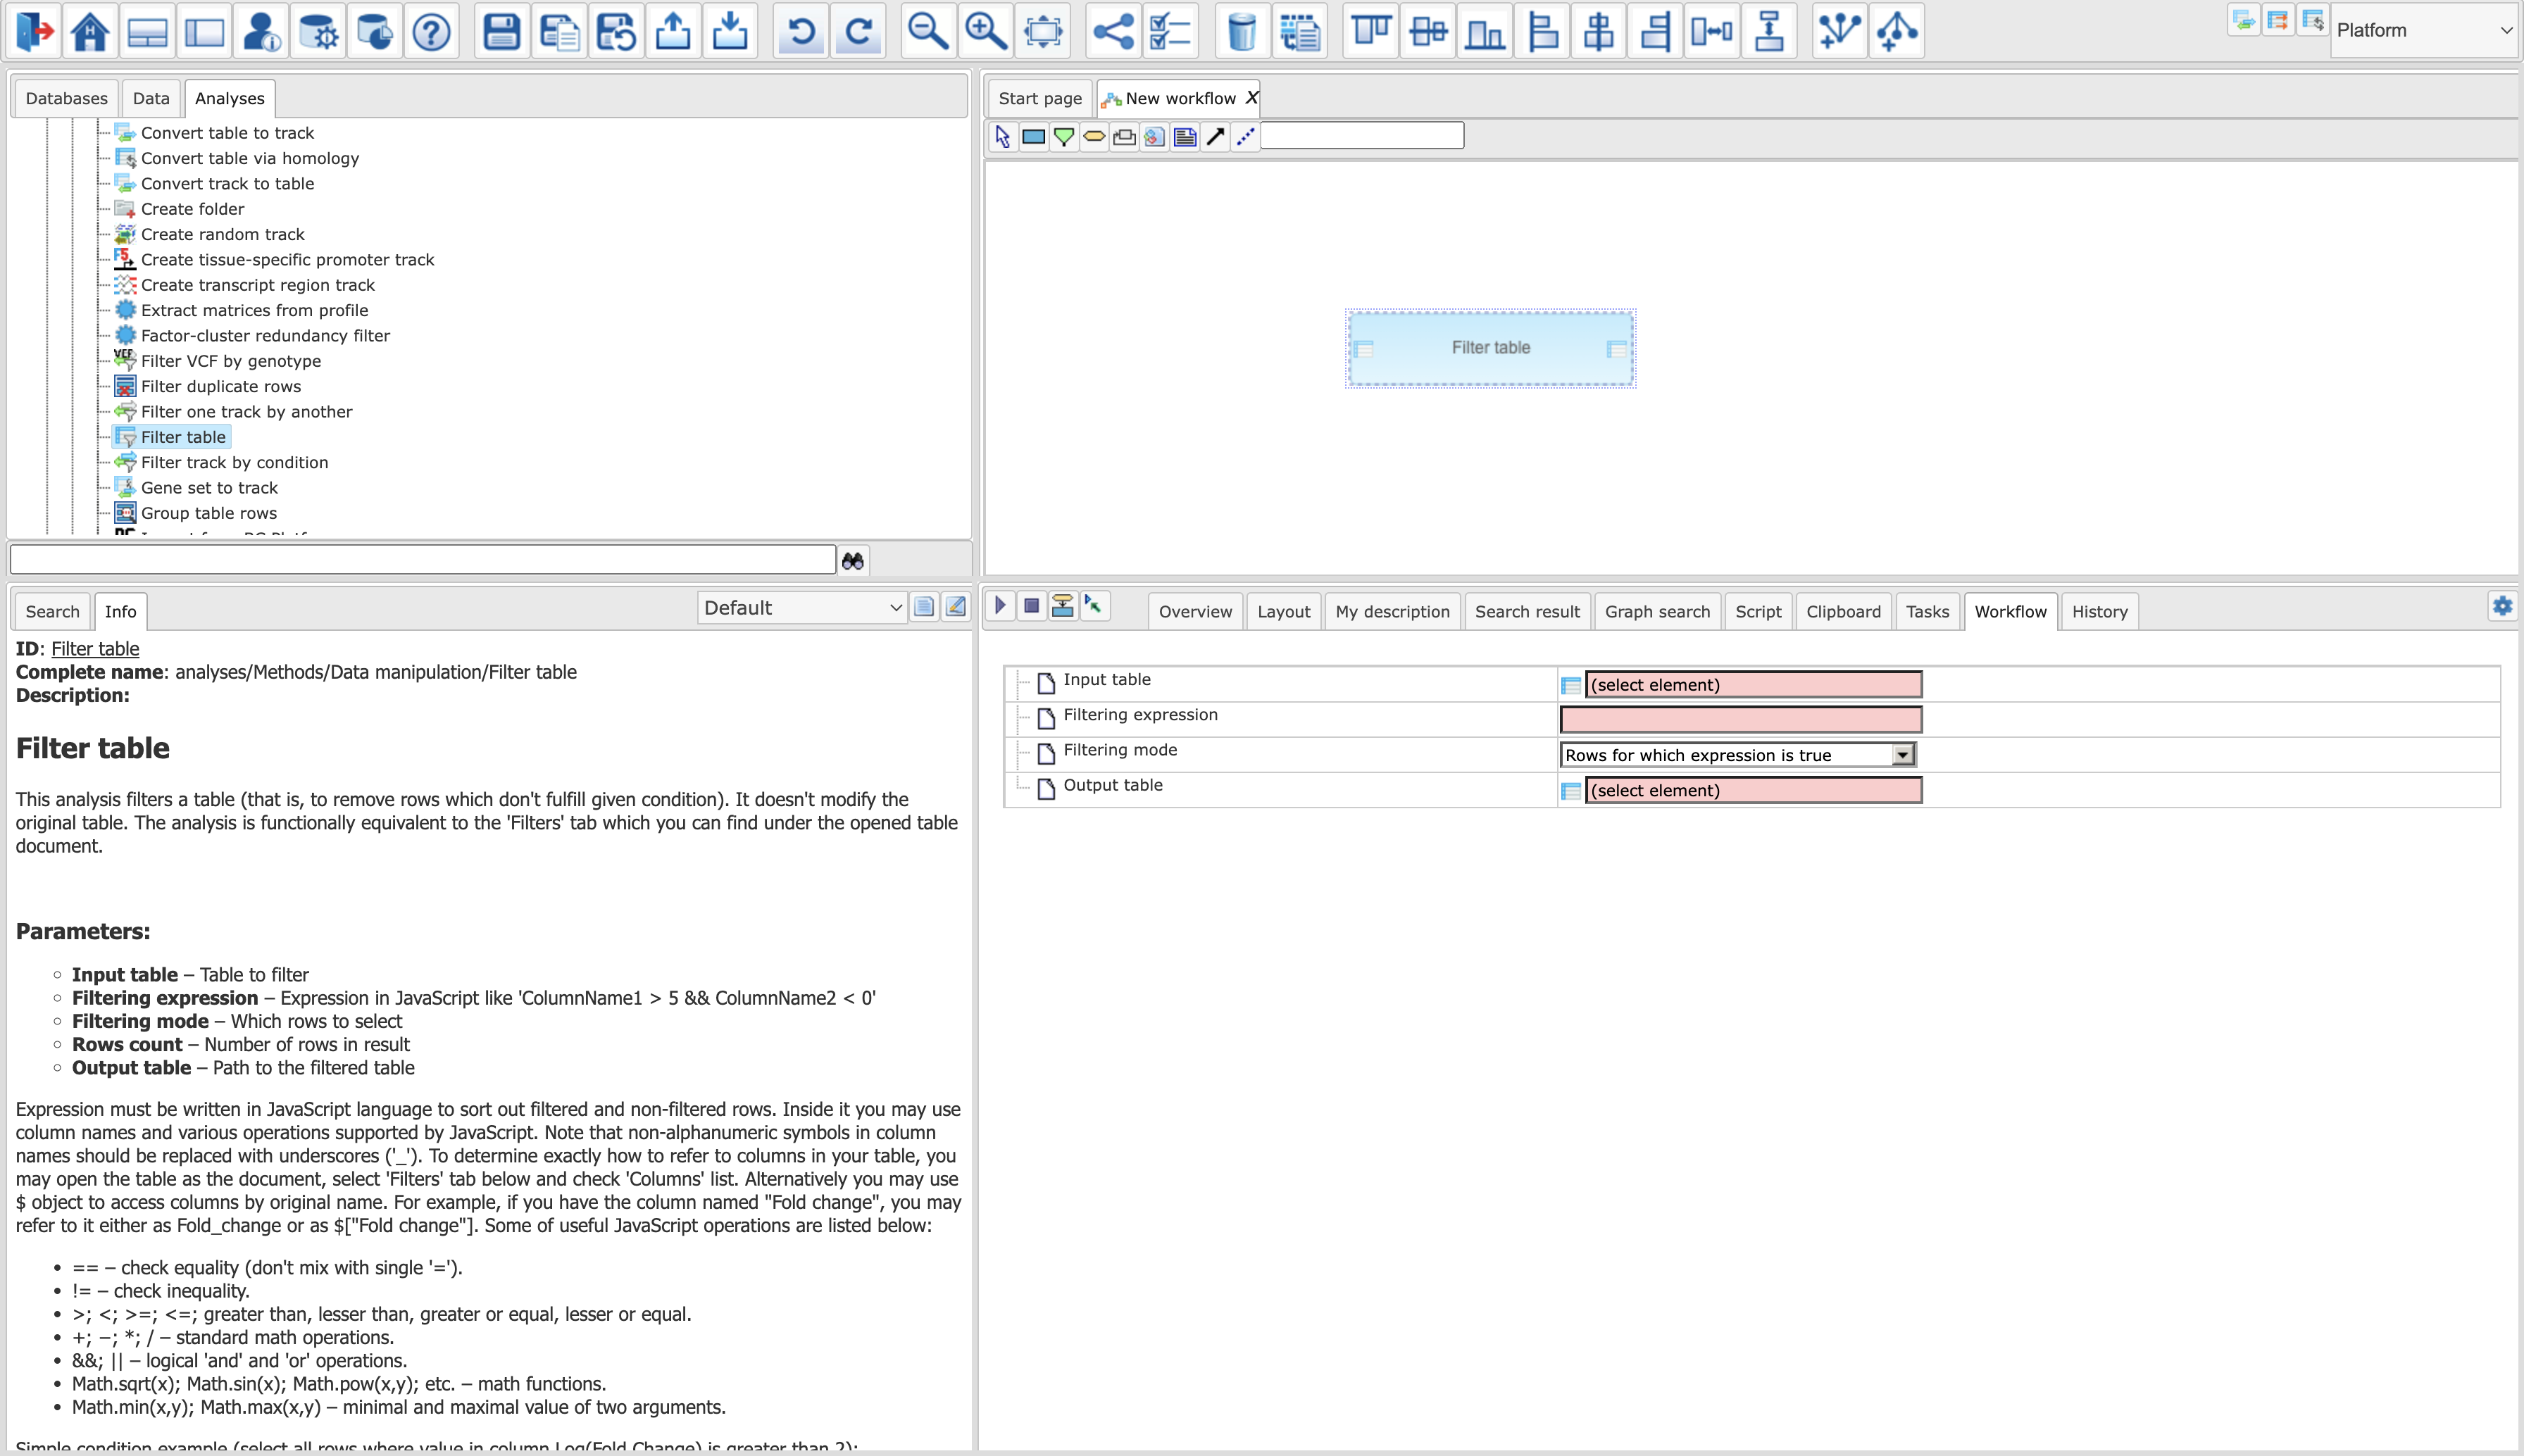2524x1456 pixels.
Task: Align elements to left edge icon
Action: [x=1543, y=31]
